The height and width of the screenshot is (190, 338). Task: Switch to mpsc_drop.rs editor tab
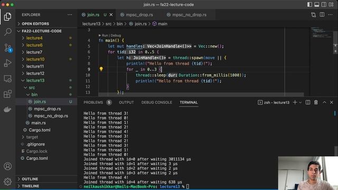139,15
